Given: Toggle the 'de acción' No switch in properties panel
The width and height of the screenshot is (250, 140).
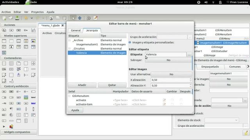Looking at the screenshot, I should [x=229, y=106].
